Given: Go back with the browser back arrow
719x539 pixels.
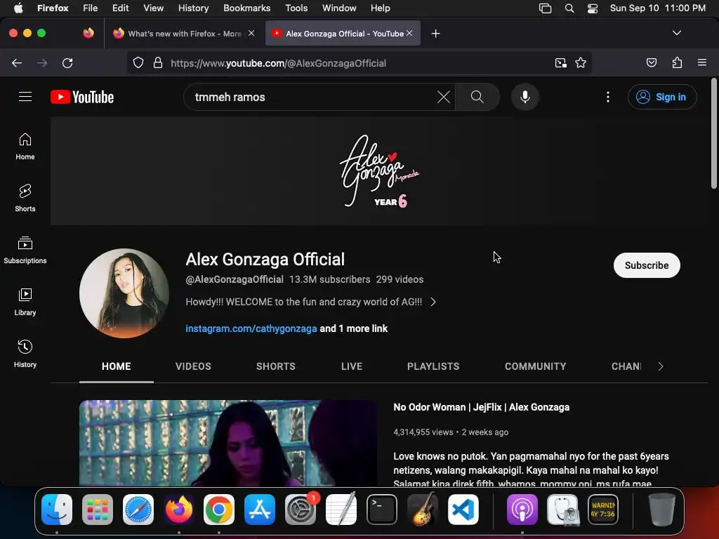Looking at the screenshot, I should pyautogui.click(x=17, y=62).
